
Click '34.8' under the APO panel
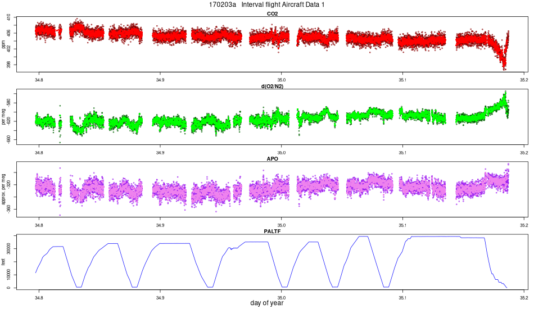[39, 225]
